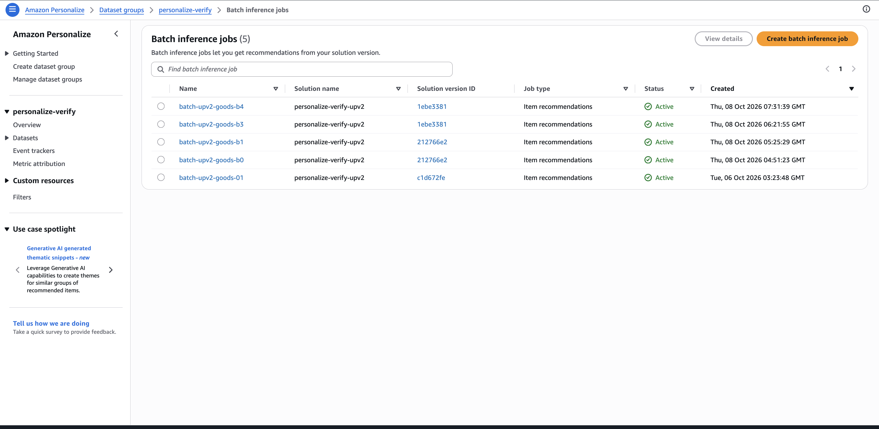The width and height of the screenshot is (879, 429).
Task: Select radio button for batch-upv2-goods-01
Action: point(161,177)
